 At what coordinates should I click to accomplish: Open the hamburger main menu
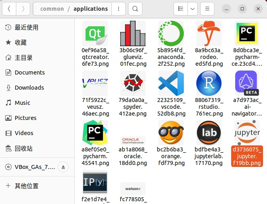pos(207,9)
